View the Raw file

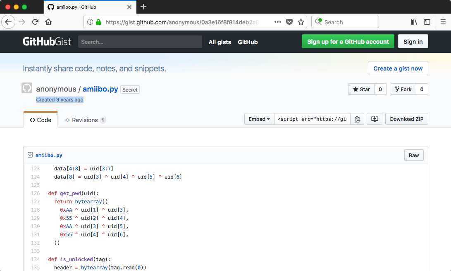(x=413, y=156)
